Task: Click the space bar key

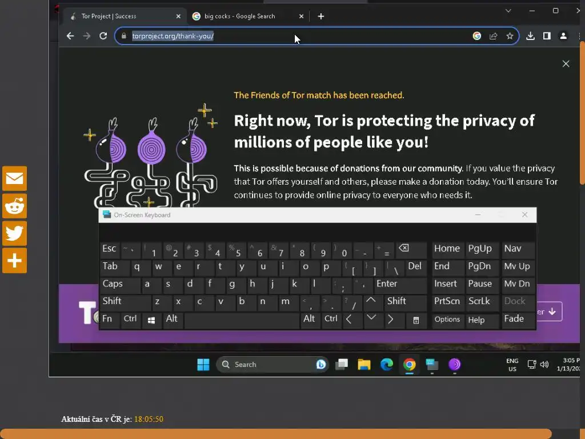Action: [242, 320]
